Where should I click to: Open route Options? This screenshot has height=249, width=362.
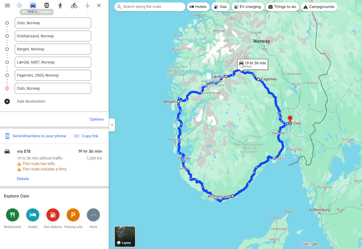[97, 119]
